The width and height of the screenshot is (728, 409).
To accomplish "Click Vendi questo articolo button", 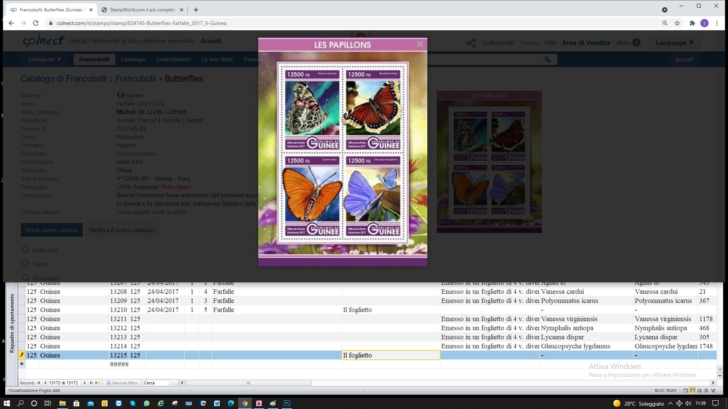I will click(x=52, y=230).
